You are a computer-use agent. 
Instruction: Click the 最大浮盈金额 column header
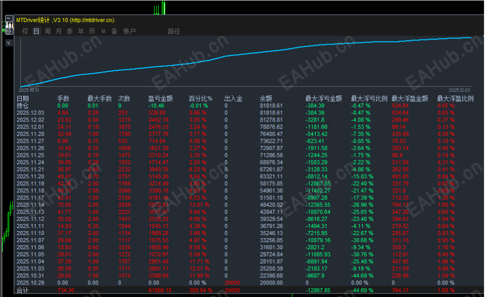(x=410, y=98)
